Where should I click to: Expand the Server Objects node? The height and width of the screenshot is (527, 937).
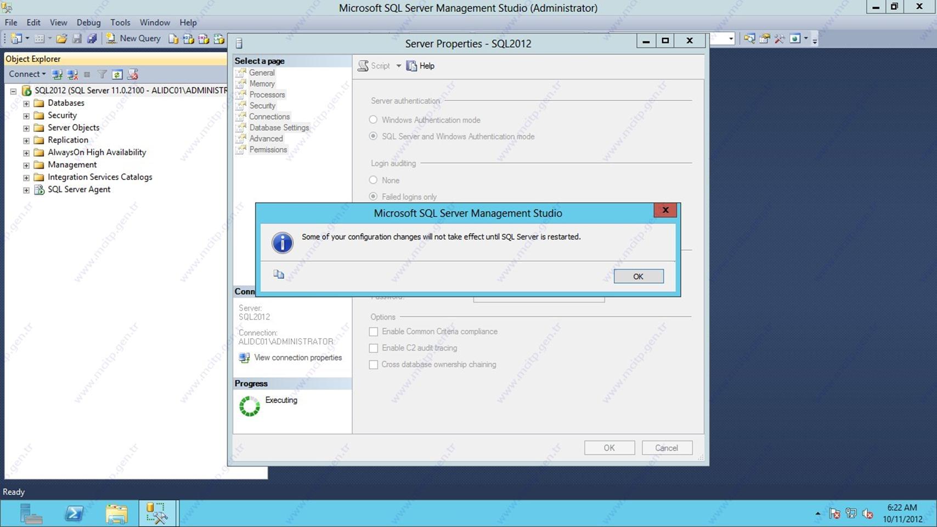pyautogui.click(x=26, y=128)
